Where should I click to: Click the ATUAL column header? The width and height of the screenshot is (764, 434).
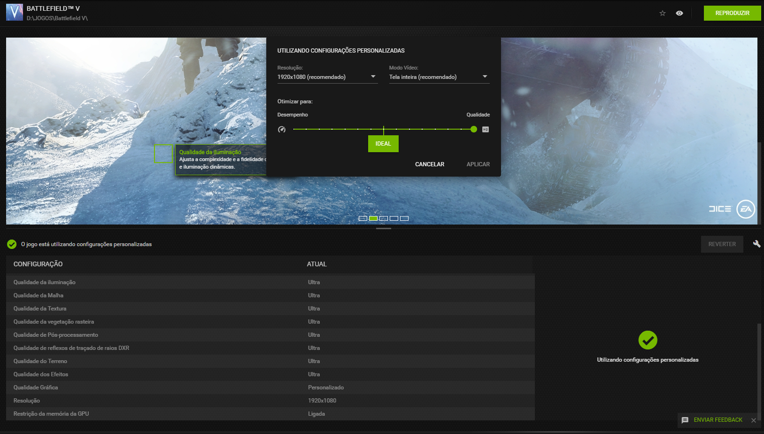(317, 264)
